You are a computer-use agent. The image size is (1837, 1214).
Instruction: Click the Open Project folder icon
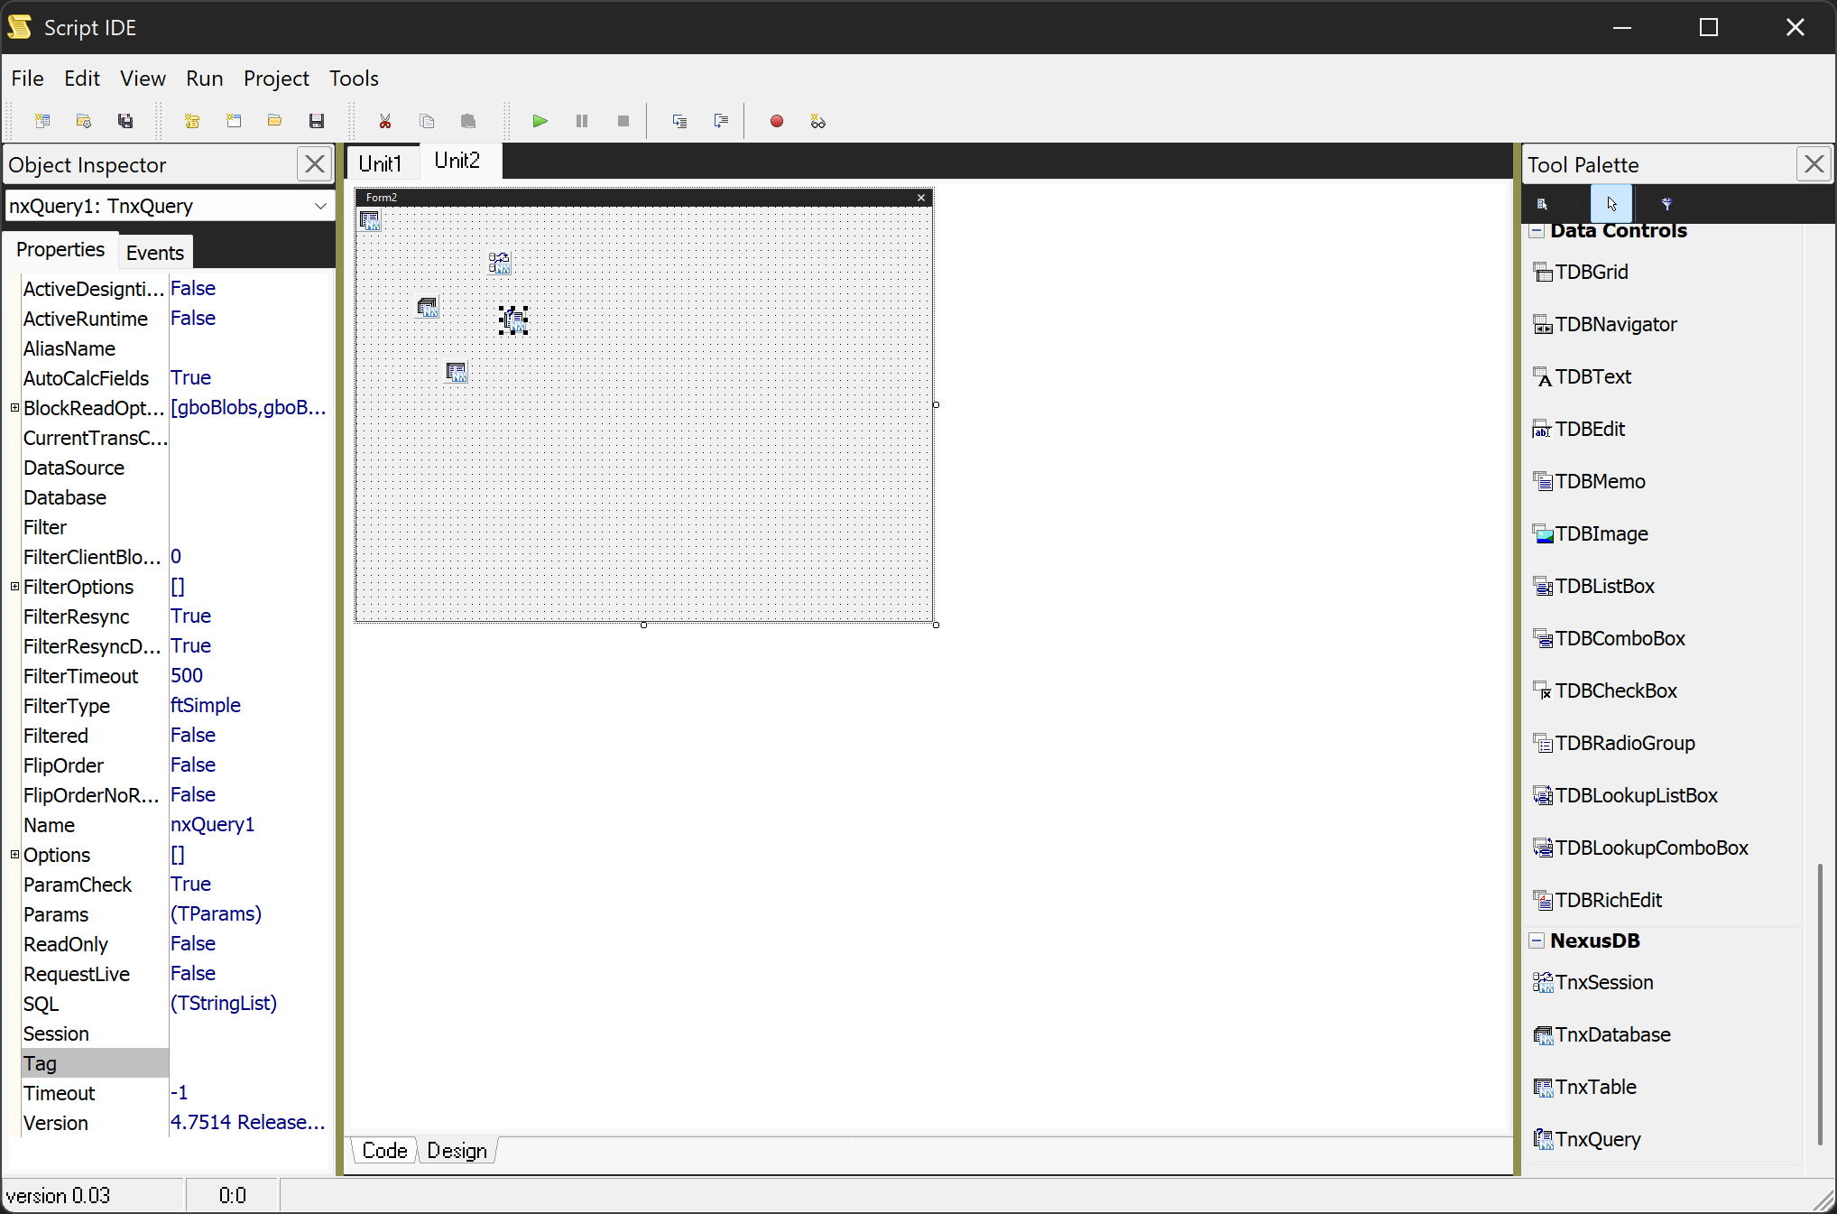[84, 121]
